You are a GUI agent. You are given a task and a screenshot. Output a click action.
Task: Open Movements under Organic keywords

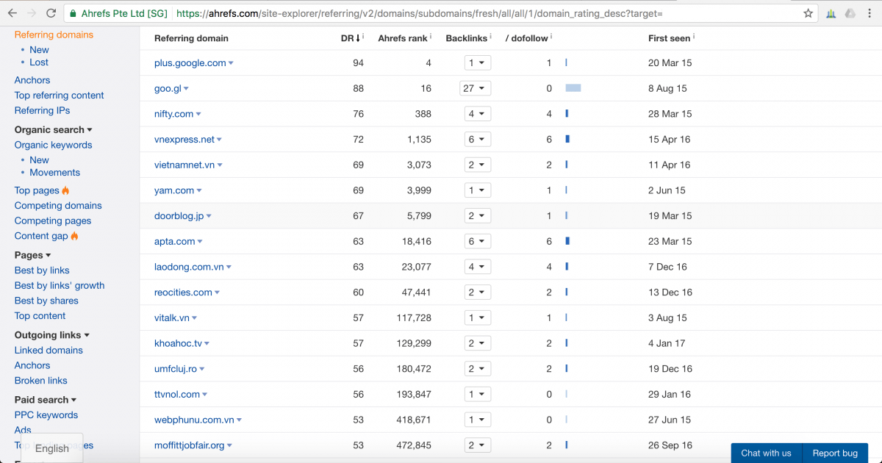55,173
